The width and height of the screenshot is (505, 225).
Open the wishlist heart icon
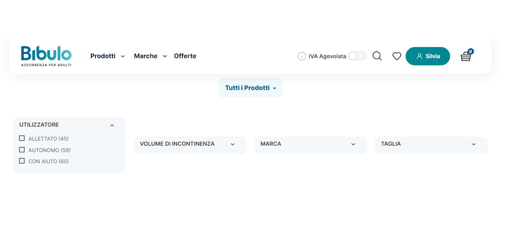397,56
